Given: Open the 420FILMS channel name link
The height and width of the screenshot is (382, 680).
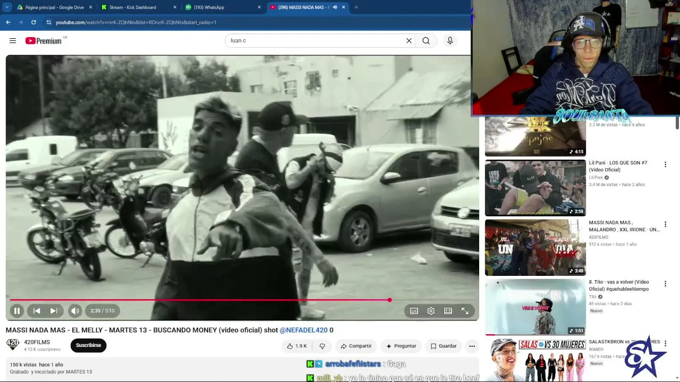Looking at the screenshot, I should [37, 342].
